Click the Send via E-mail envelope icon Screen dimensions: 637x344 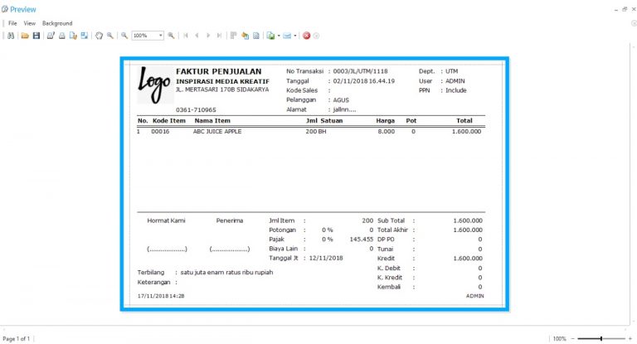[287, 36]
